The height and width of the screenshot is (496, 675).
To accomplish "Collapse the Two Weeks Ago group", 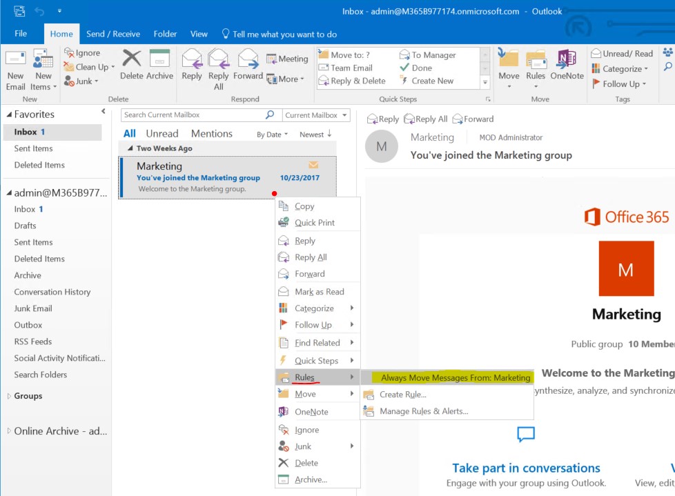I will (130, 148).
